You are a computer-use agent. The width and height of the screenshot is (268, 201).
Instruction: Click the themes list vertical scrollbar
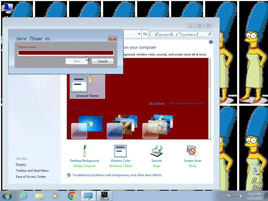click(209, 99)
